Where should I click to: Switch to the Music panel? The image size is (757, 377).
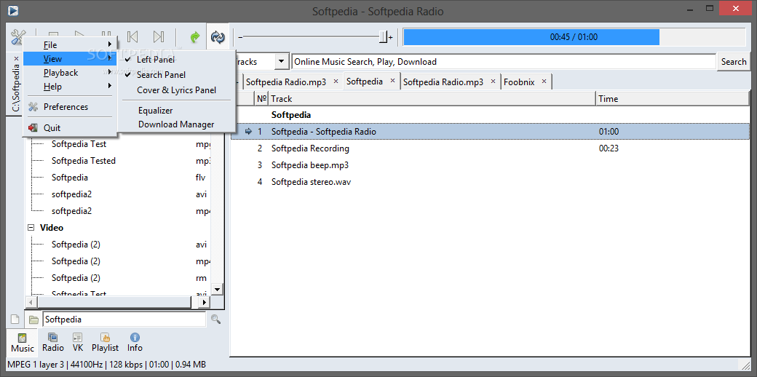click(x=23, y=342)
